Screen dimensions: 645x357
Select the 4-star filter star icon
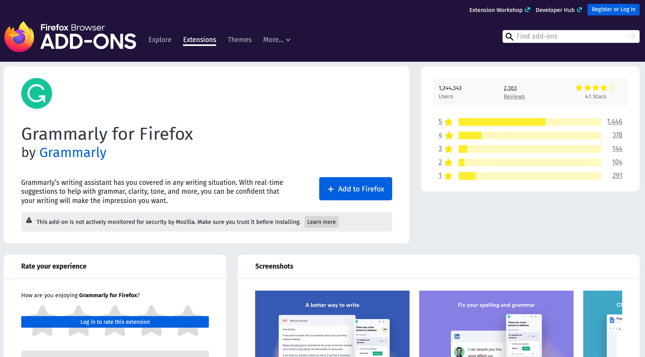(448, 135)
